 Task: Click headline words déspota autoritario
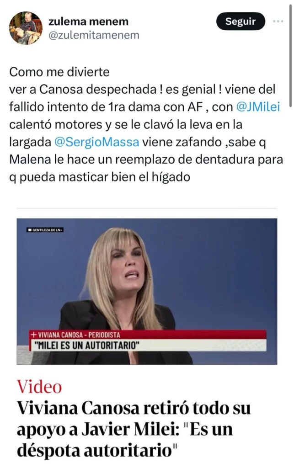[x=95, y=451]
